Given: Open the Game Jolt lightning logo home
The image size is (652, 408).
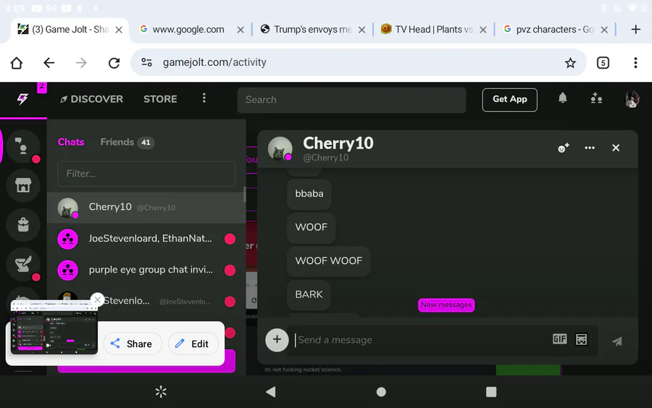Looking at the screenshot, I should [23, 99].
